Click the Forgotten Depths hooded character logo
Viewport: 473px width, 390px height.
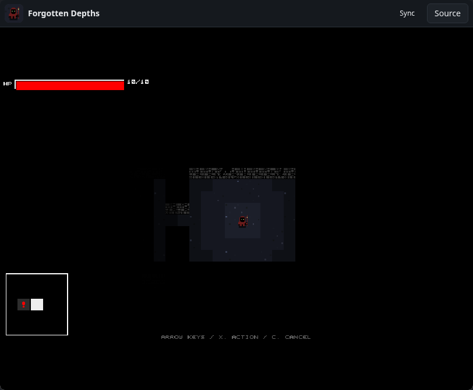pyautogui.click(x=14, y=13)
